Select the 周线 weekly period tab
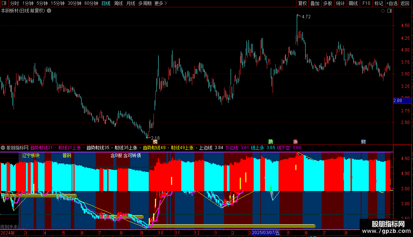Viewport: 413px width, 237px height. coord(118,3)
